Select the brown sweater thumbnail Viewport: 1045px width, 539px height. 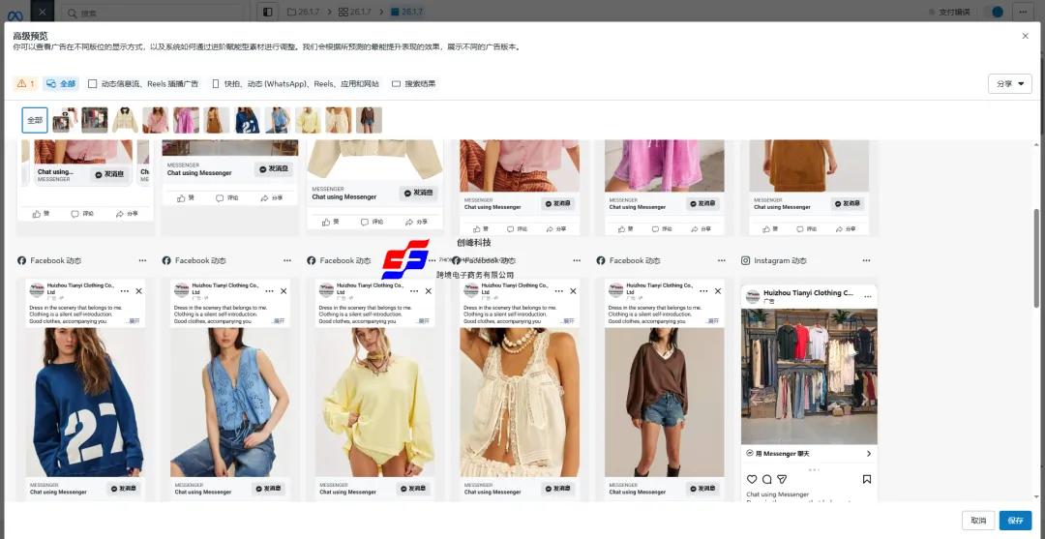coord(370,121)
